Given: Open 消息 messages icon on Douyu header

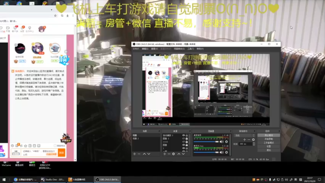Looking at the screenshot, I should click(22, 29).
